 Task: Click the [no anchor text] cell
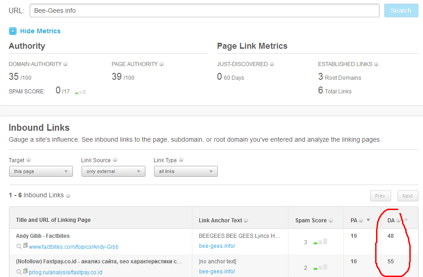[217, 262]
